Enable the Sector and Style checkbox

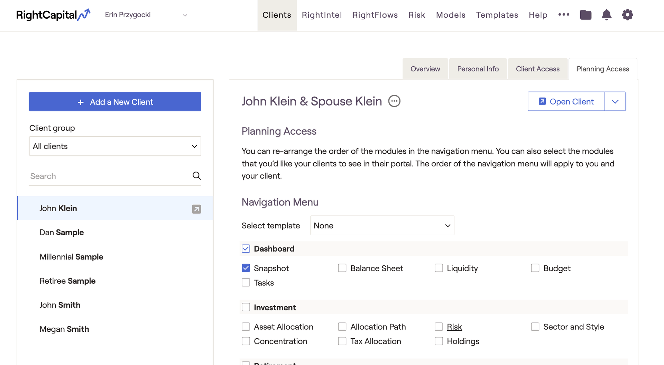coord(535,327)
